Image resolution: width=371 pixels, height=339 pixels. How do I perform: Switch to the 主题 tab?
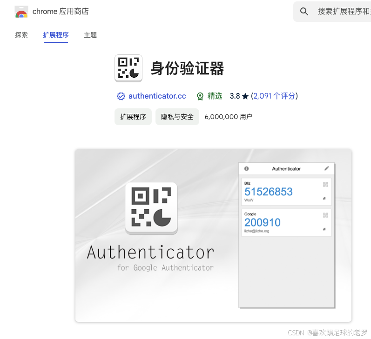coord(90,35)
